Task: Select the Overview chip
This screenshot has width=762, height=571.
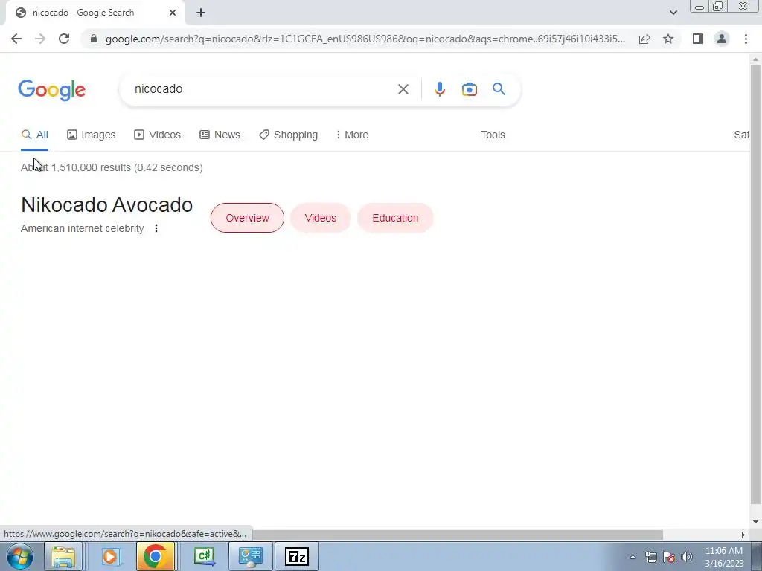Action: pyautogui.click(x=247, y=218)
